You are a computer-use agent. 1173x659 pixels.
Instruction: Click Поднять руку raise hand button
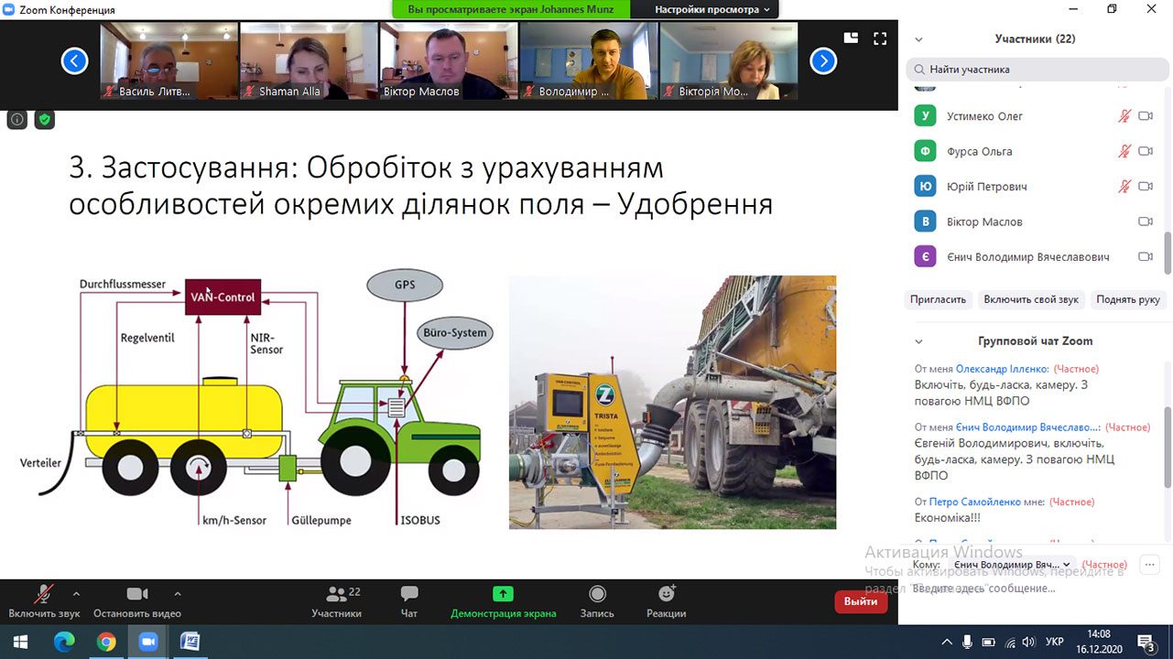(x=1128, y=299)
